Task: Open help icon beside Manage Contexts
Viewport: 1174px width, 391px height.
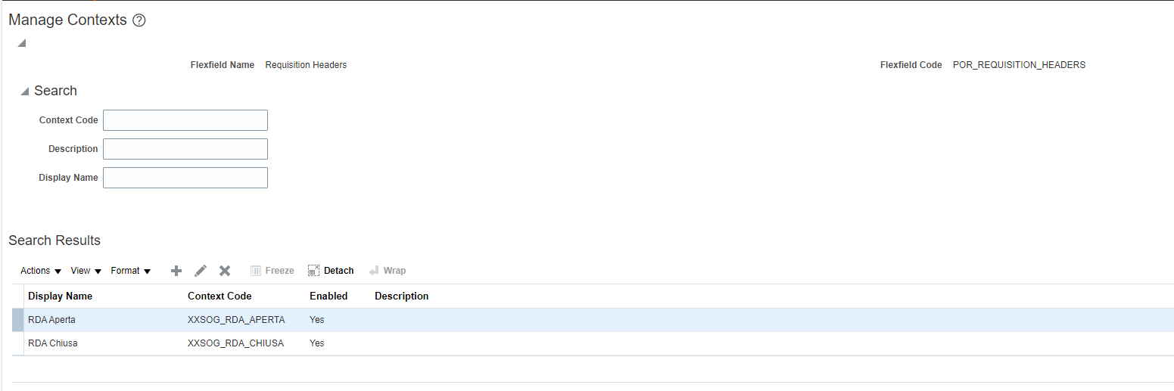Action: pos(139,21)
